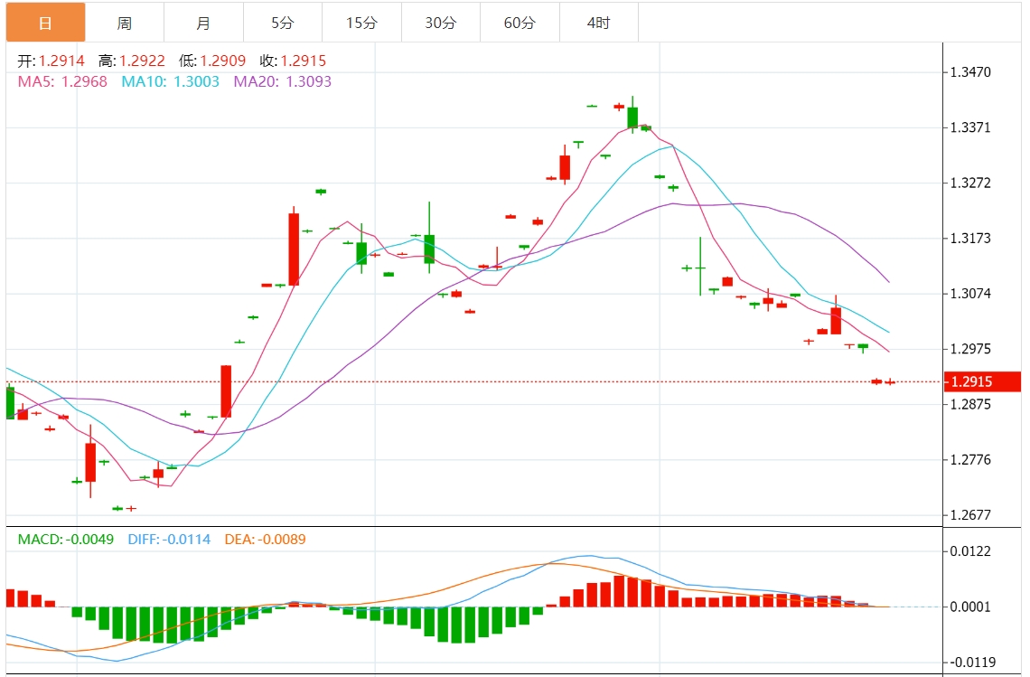Click the DEA: -0.0089 indicator label
Screen dimensions: 1030x677
click(x=266, y=540)
